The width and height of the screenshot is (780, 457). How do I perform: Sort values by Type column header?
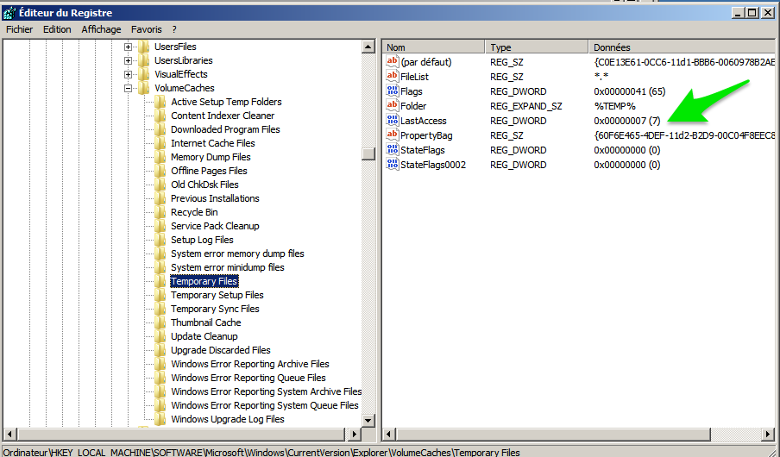click(537, 47)
